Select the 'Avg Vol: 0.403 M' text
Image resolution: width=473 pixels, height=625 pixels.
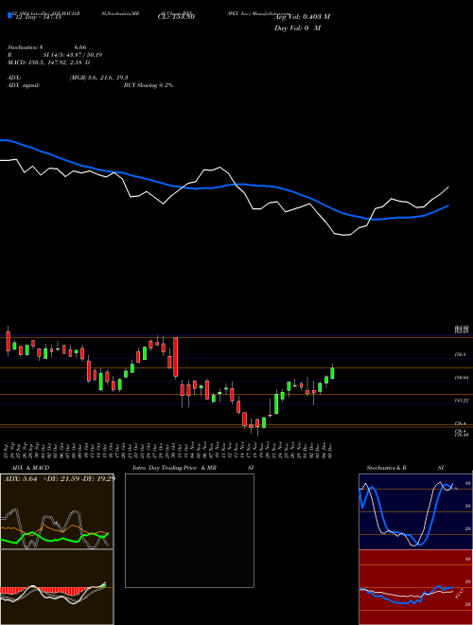click(x=302, y=17)
